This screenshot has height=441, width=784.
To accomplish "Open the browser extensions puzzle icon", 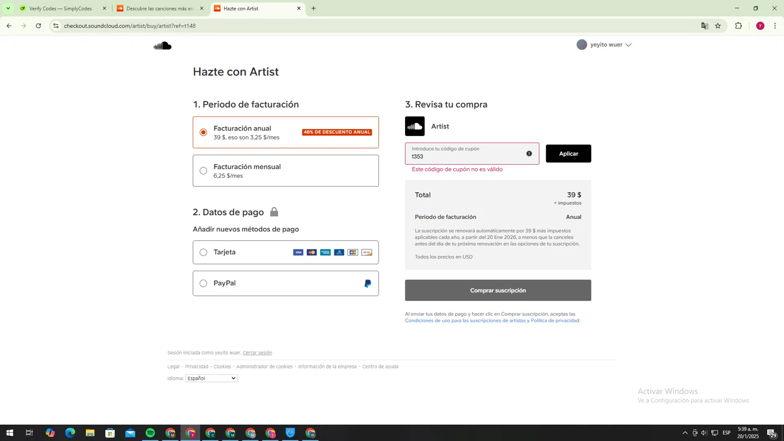I will (x=739, y=26).
